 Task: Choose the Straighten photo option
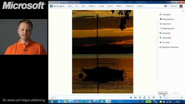(168, 29)
